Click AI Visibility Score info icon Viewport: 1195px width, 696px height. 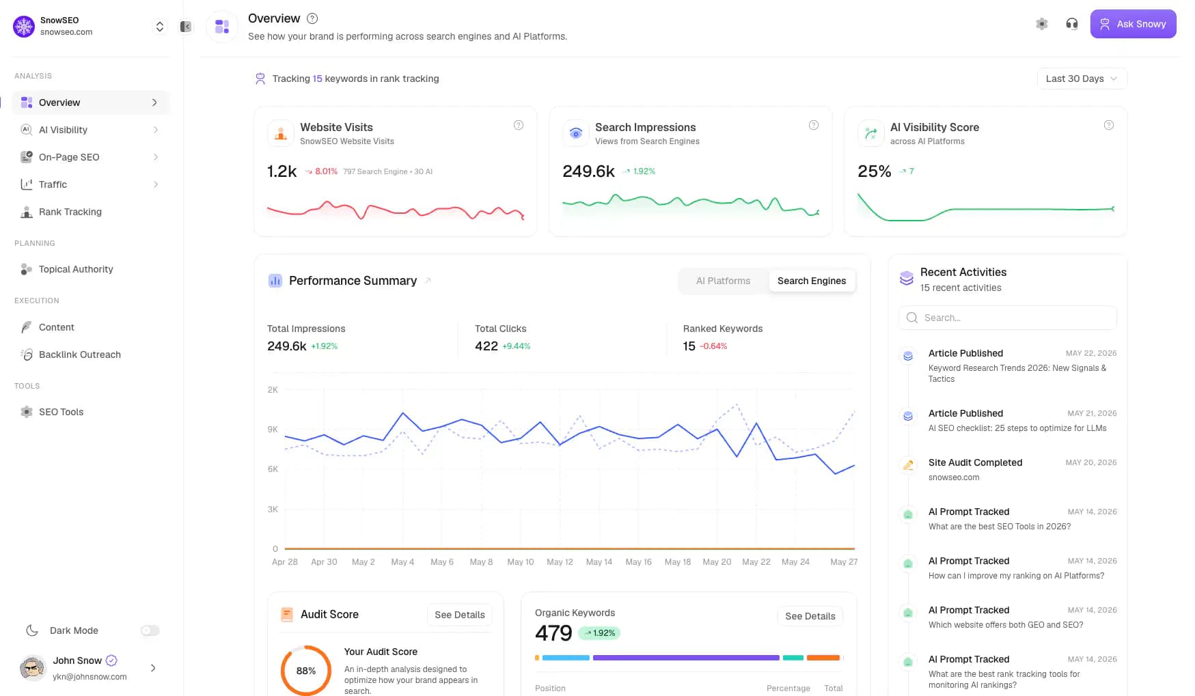tap(1109, 125)
